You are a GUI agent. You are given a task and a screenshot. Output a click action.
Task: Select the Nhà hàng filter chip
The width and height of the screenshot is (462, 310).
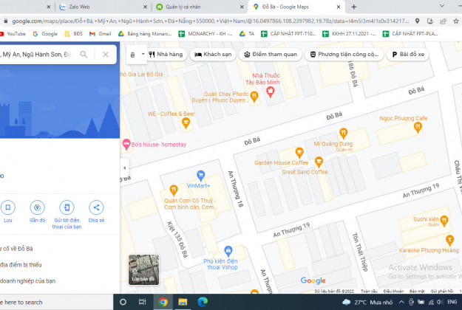[x=166, y=55]
